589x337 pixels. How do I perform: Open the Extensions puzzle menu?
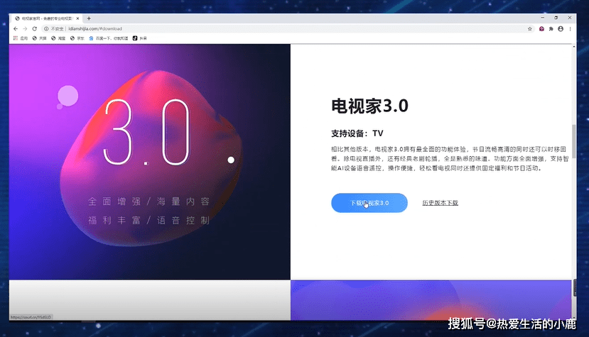[x=551, y=28]
